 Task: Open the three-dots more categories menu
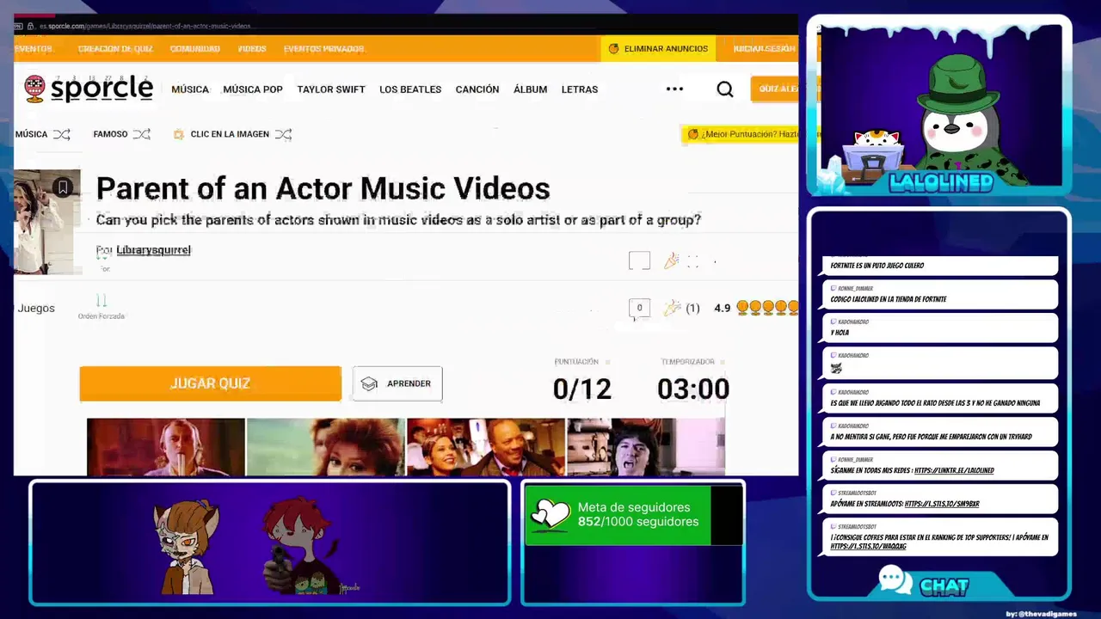pyautogui.click(x=674, y=89)
